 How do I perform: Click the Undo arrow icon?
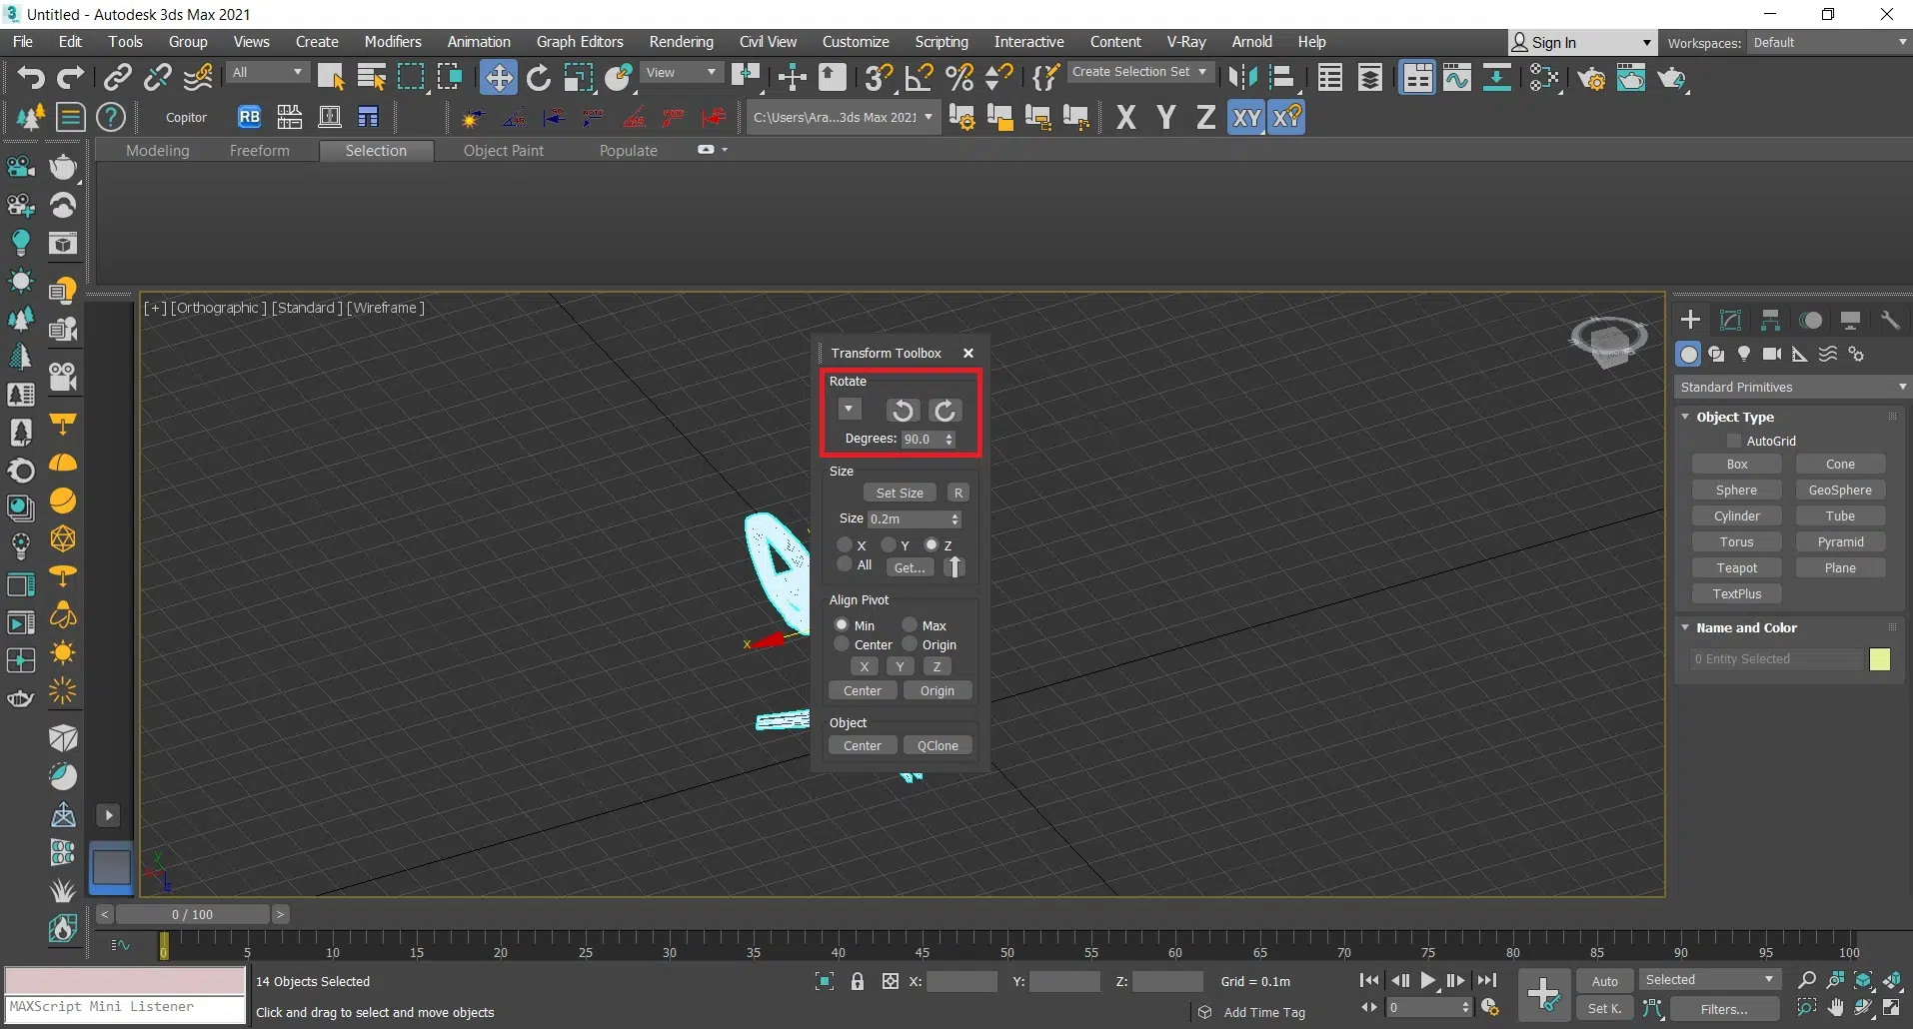click(x=31, y=78)
